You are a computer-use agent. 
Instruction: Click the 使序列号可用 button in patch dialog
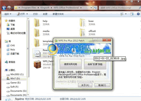pos(71,64)
